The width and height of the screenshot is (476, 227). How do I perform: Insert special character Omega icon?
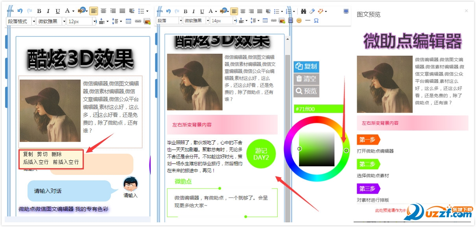316,21
